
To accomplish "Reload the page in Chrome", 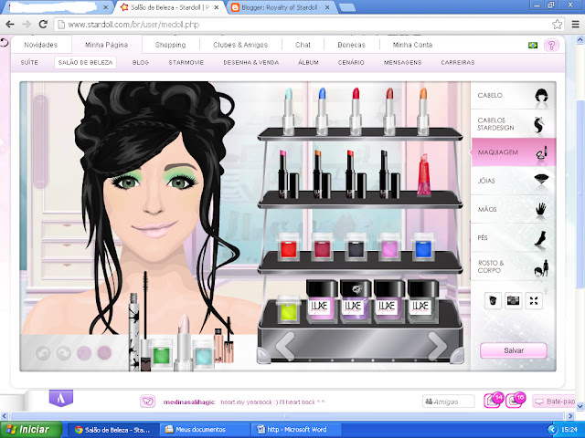I will point(43,25).
